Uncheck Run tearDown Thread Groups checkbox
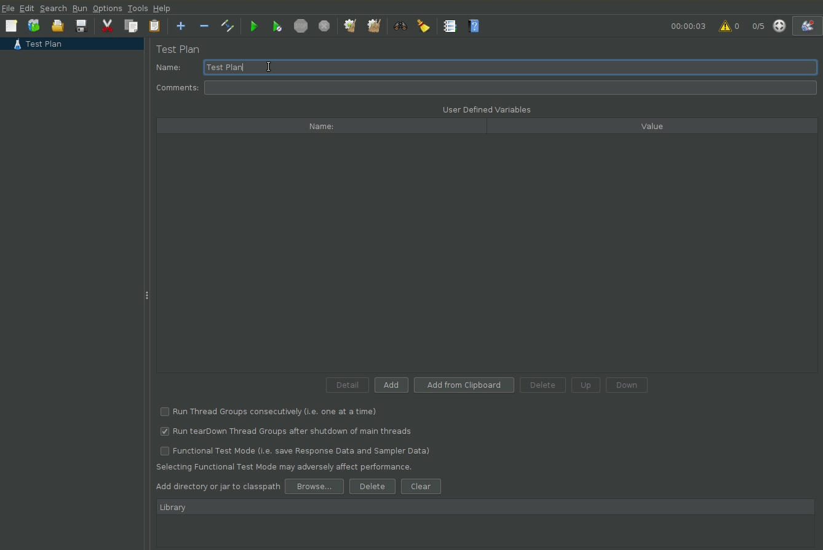Viewport: 823px width, 550px height. click(x=165, y=431)
